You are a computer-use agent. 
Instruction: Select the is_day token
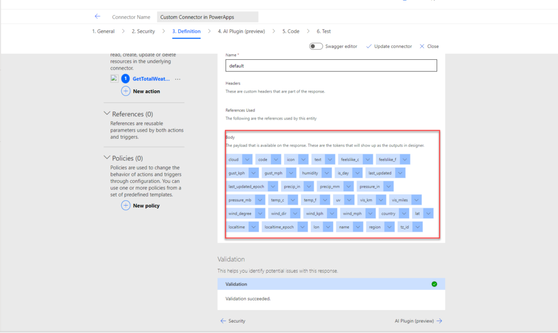[343, 173]
